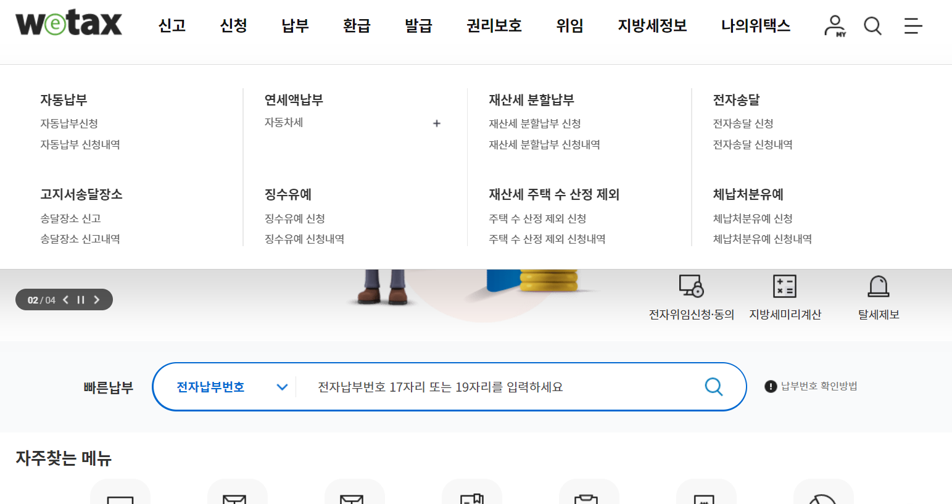Click 전자송달 신청내역 link
The width and height of the screenshot is (952, 504).
click(753, 144)
